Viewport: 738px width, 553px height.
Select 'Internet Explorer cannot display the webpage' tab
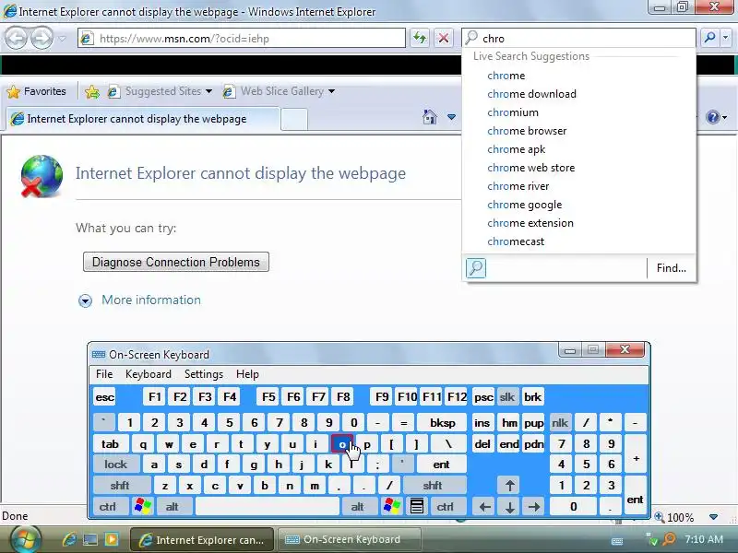tap(143, 119)
